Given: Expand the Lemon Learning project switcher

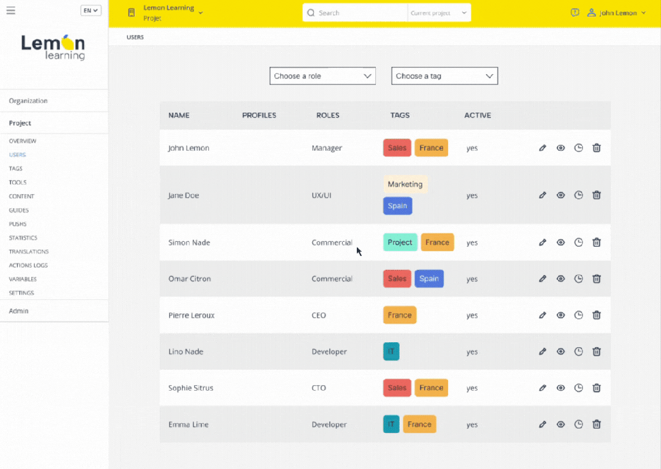Looking at the screenshot, I should click(173, 13).
